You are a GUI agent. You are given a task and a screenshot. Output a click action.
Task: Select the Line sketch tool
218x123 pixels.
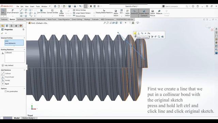pos(21,10)
